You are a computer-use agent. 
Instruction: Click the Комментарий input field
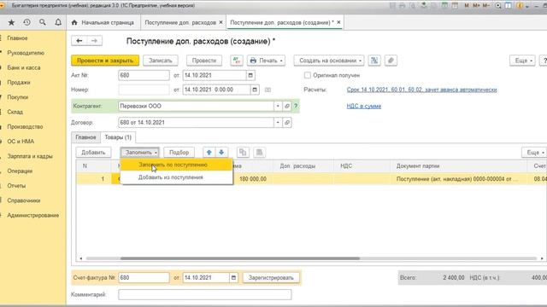205,294
